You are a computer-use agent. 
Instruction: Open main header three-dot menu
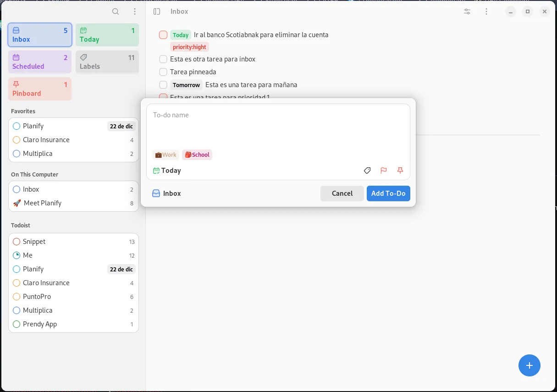pos(486,11)
